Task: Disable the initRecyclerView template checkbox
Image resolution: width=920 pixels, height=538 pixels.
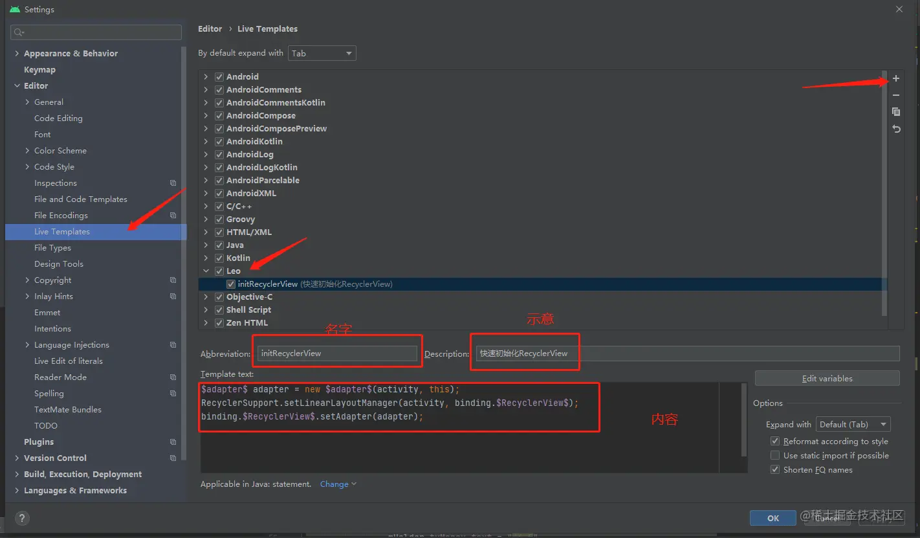Action: [231, 284]
